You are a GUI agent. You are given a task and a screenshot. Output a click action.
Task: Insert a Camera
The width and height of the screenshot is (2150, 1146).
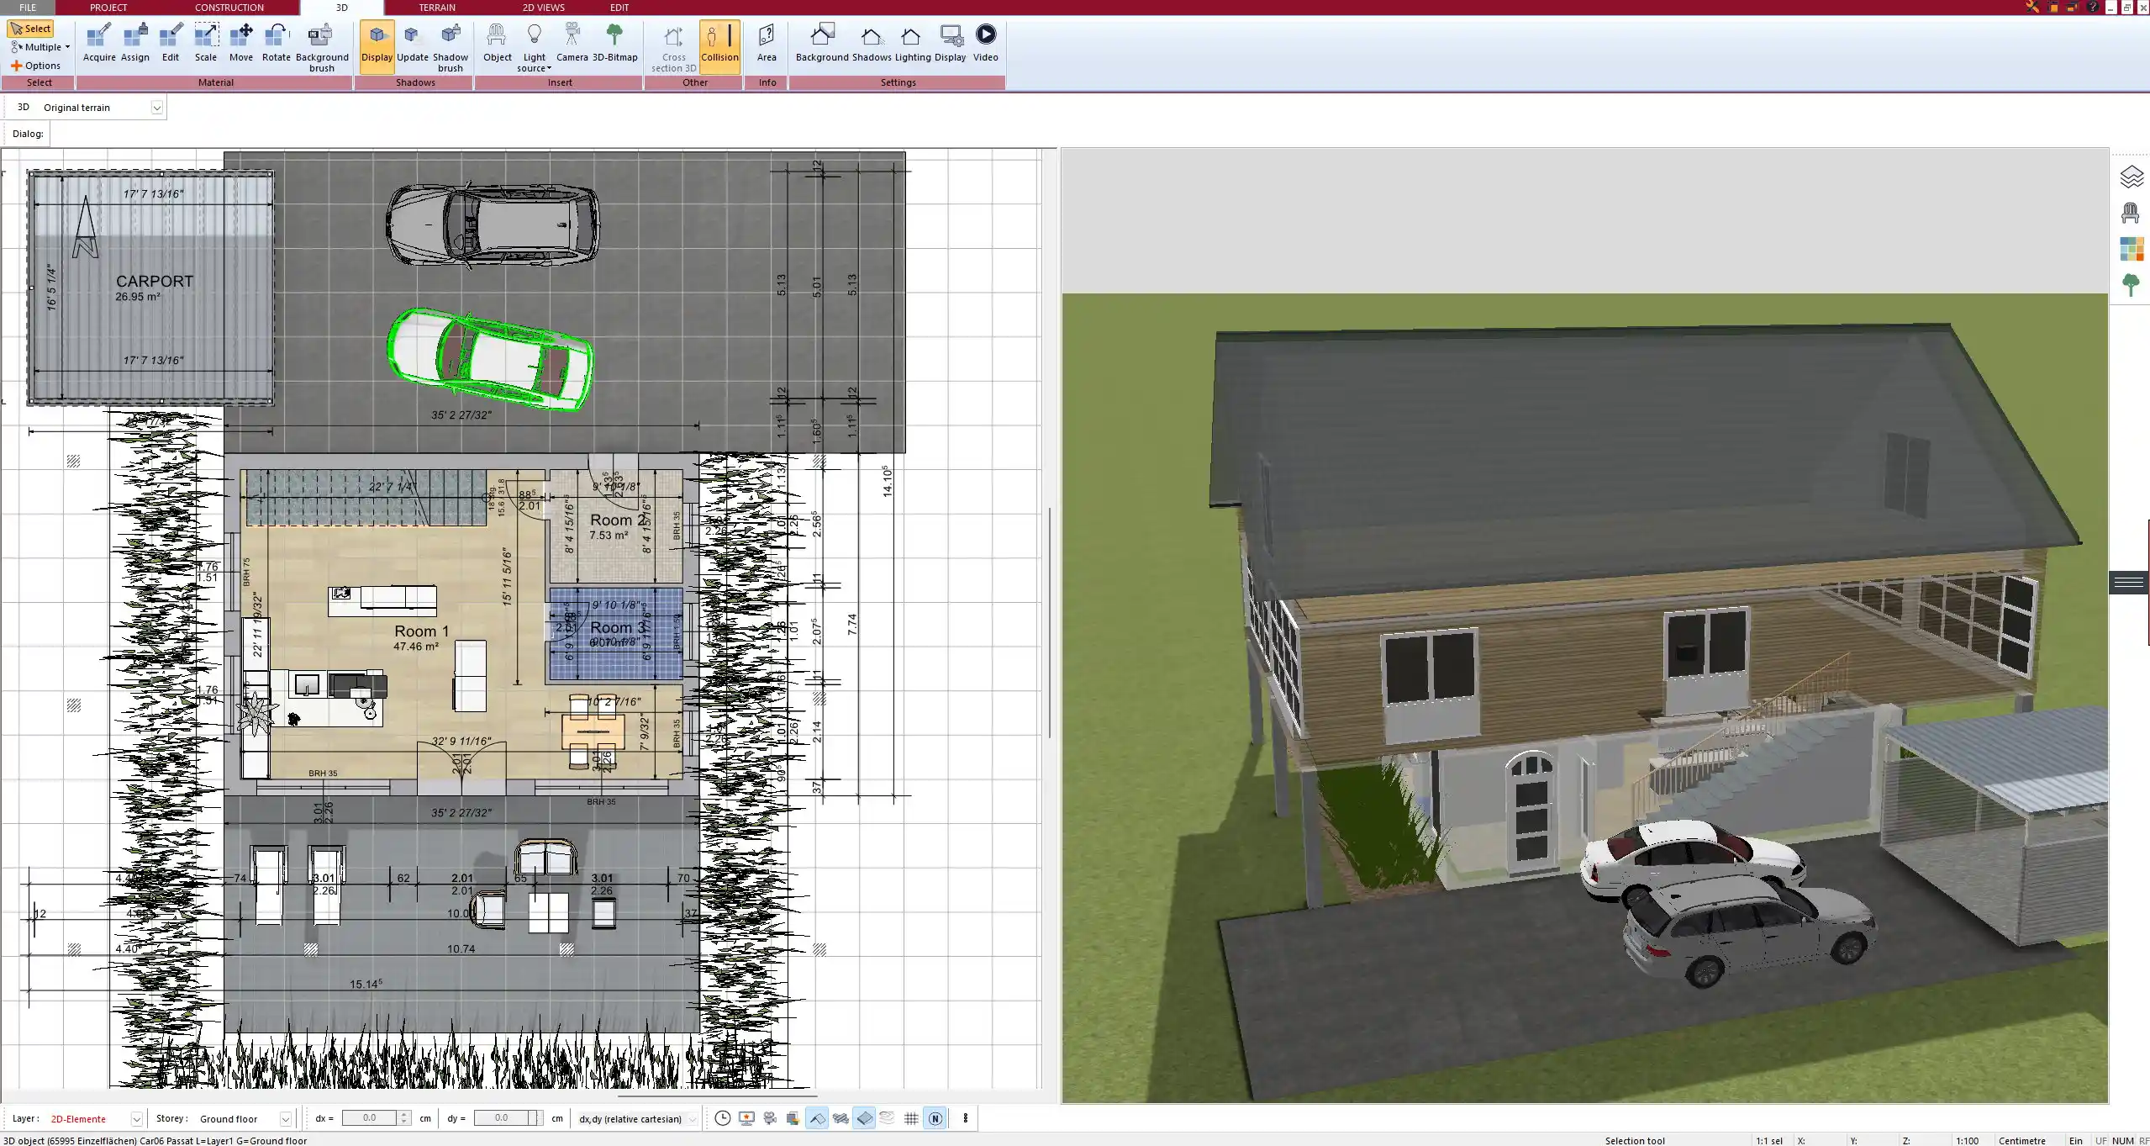click(x=572, y=44)
